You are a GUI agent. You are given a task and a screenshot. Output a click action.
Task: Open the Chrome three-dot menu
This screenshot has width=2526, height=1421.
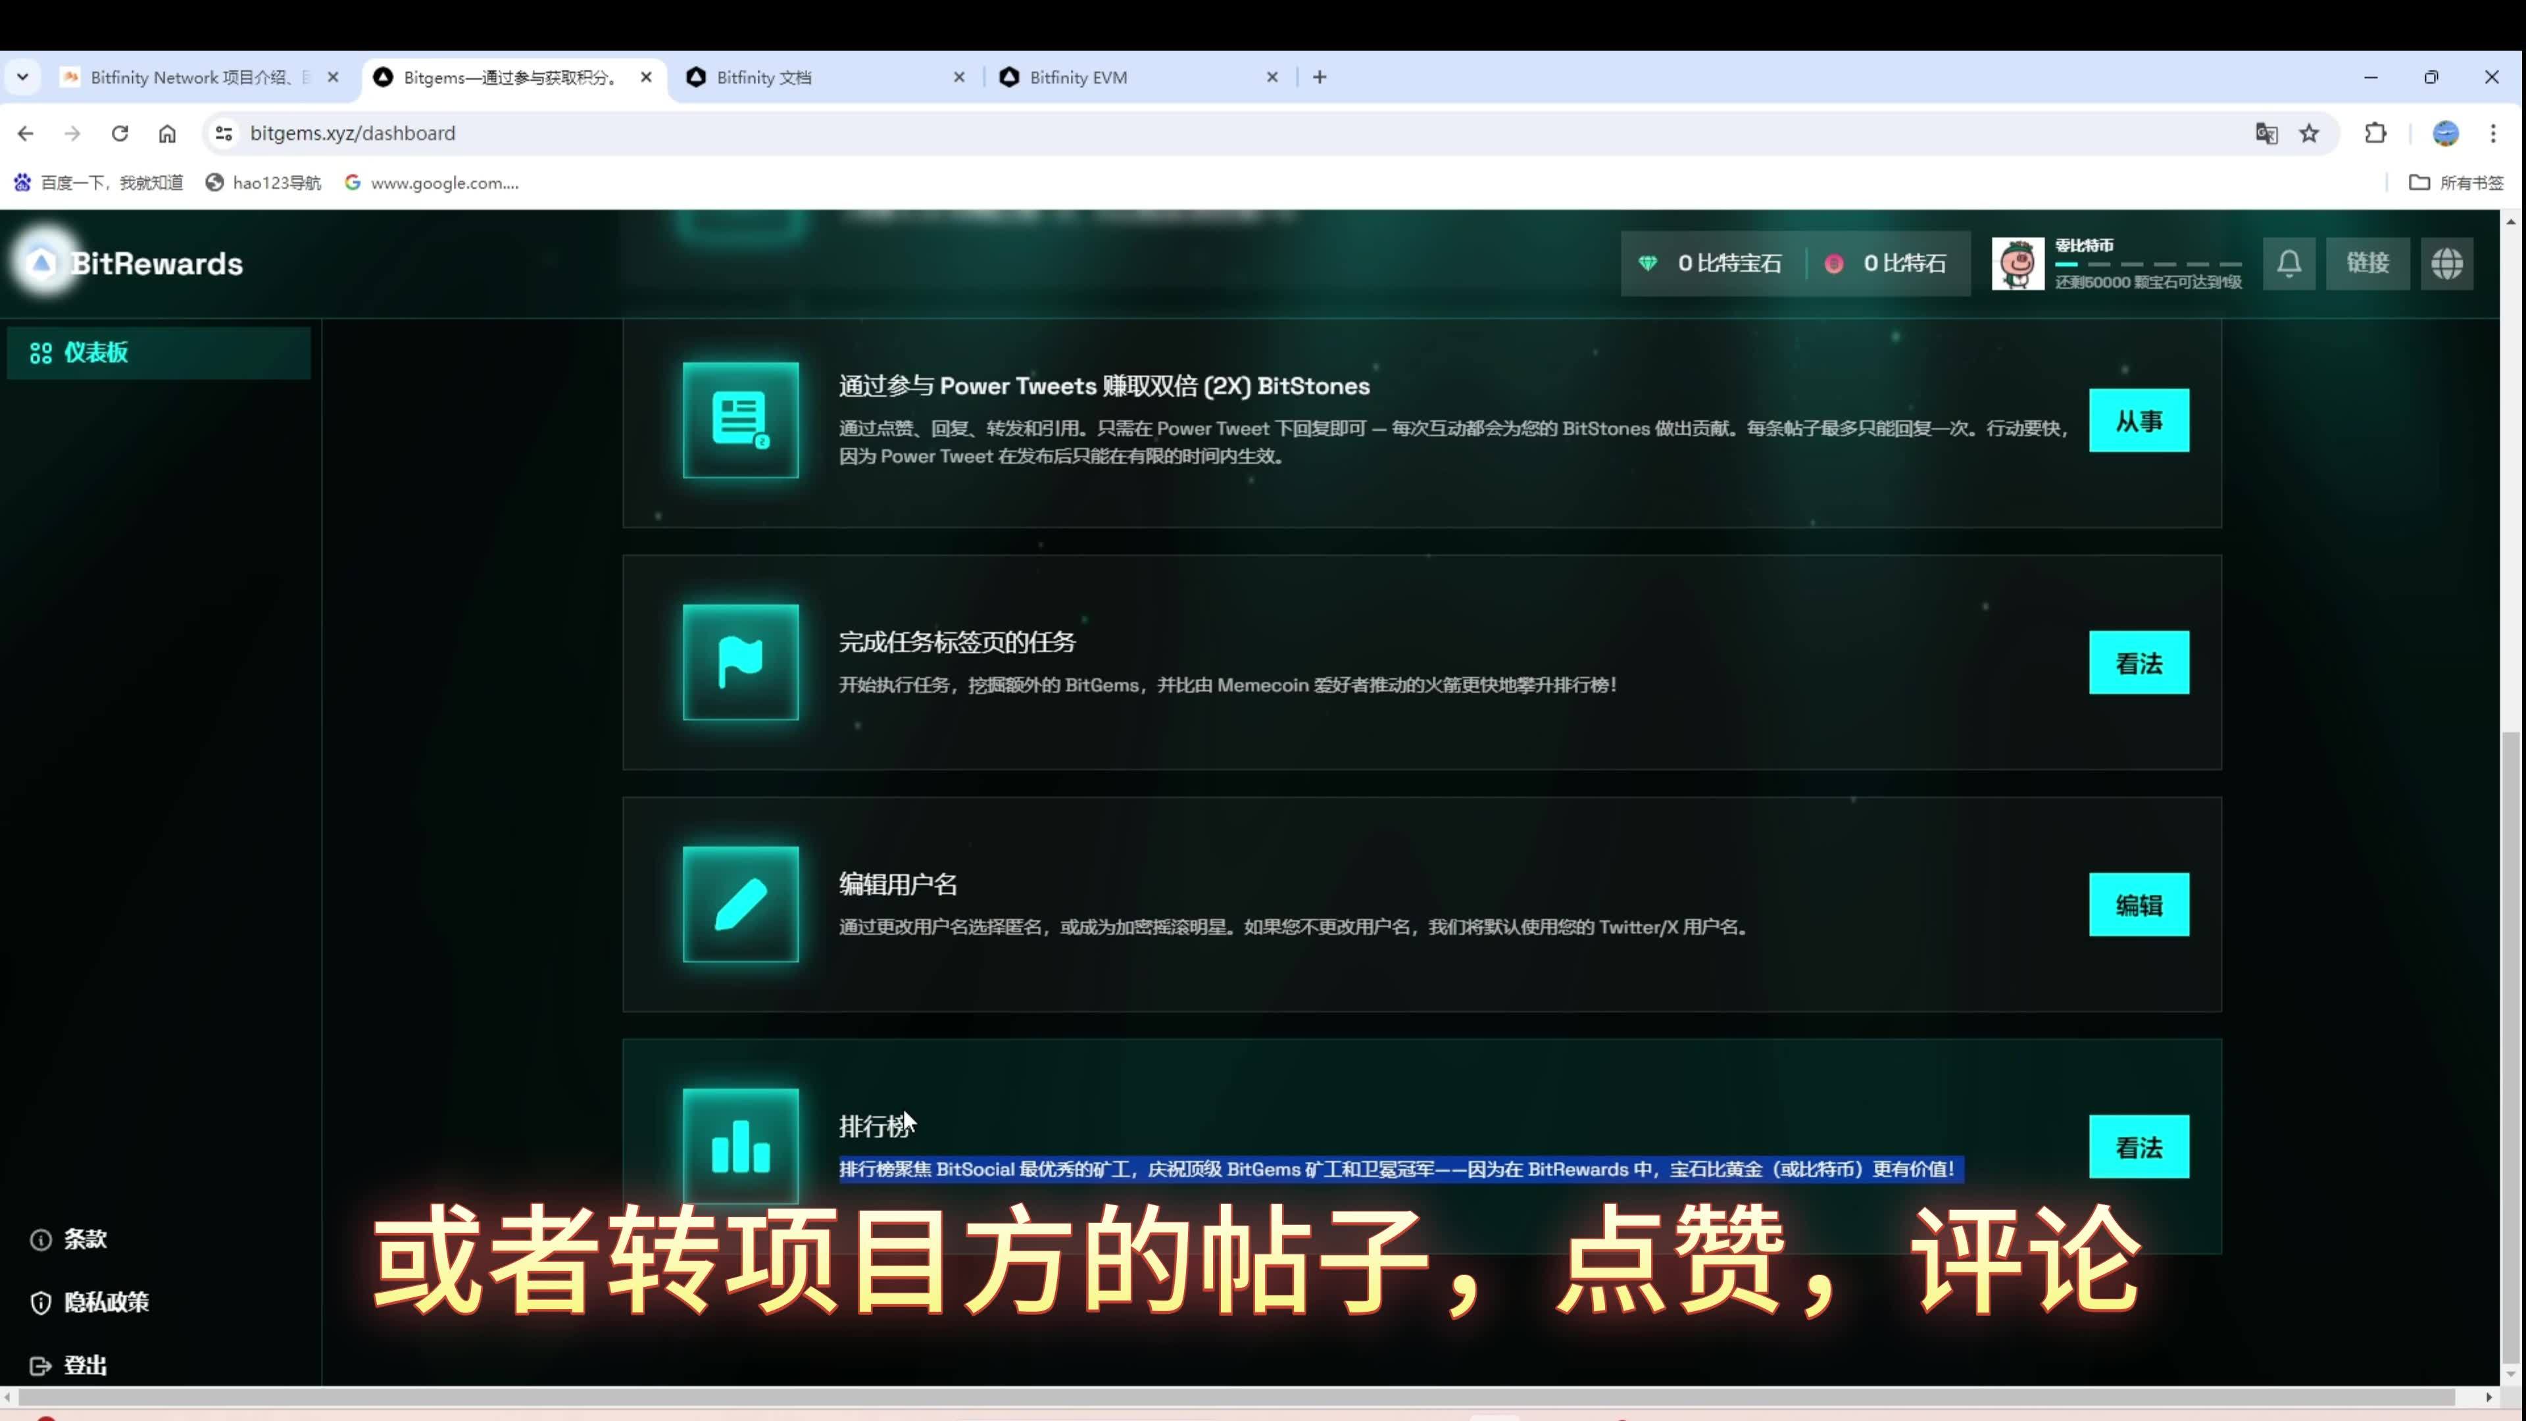tap(2494, 134)
